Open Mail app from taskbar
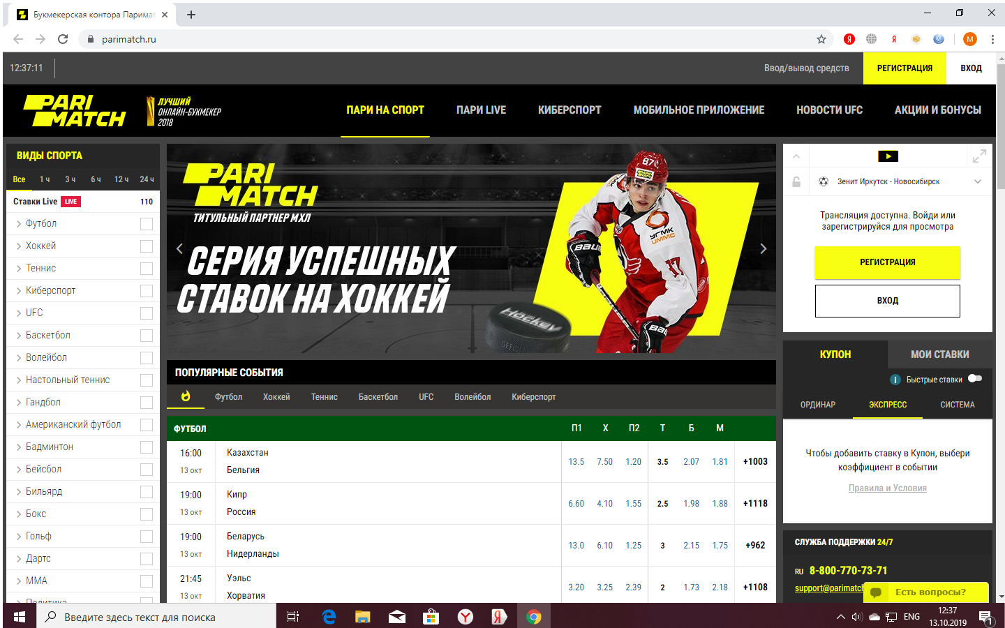The width and height of the screenshot is (1005, 628). coord(397,616)
